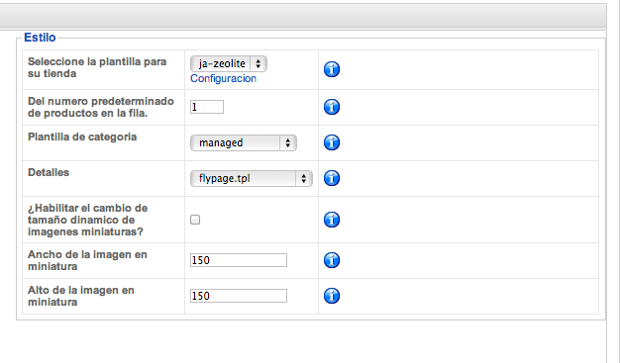Click the Plantilla de categoria label
The height and width of the screenshot is (363, 620).
click(82, 136)
